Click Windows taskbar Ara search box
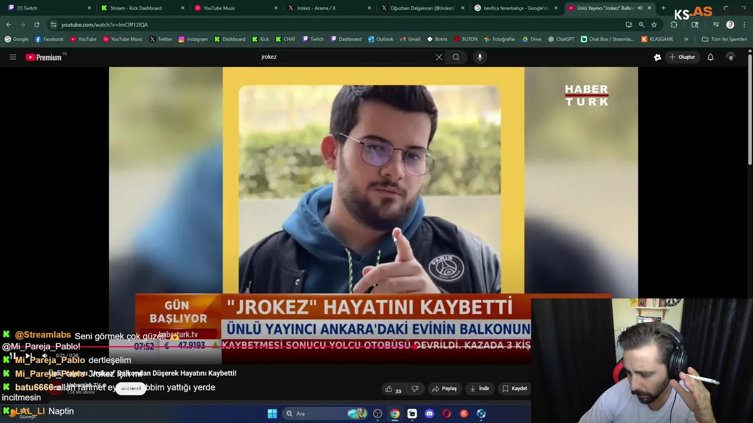This screenshot has height=423, width=753. (x=325, y=414)
